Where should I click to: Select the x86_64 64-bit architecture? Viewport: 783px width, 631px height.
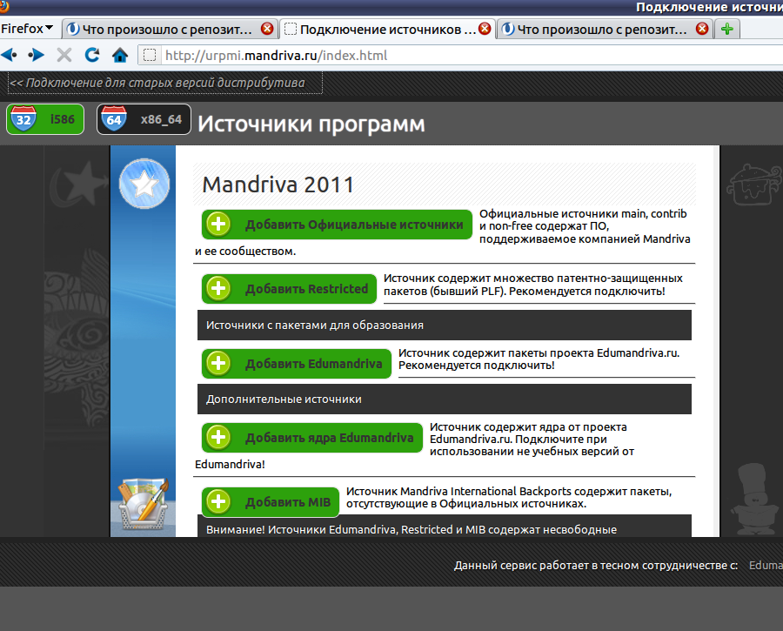pos(144,119)
